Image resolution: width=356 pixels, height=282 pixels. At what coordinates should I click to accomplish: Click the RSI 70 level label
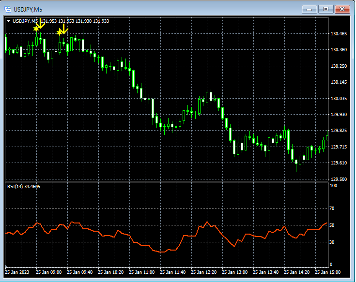[x=332, y=208]
